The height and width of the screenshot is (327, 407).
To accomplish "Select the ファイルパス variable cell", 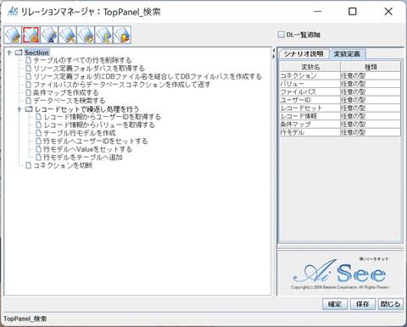I will pyautogui.click(x=310, y=91).
